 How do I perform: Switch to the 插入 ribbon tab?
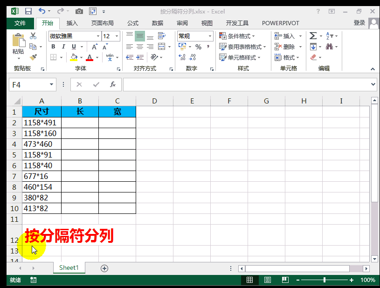coord(72,23)
